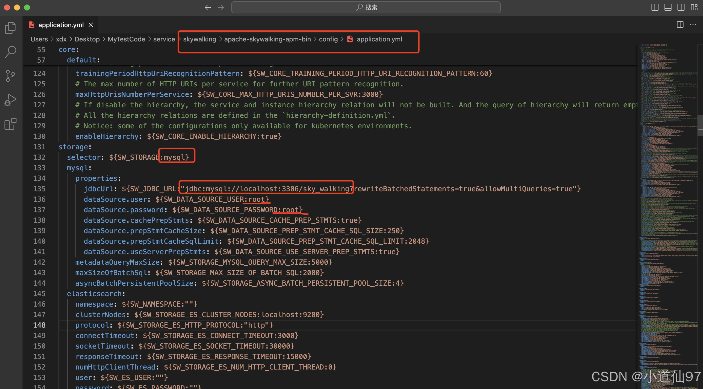Go back with the left arrow
This screenshot has width=703, height=389.
(208, 7)
